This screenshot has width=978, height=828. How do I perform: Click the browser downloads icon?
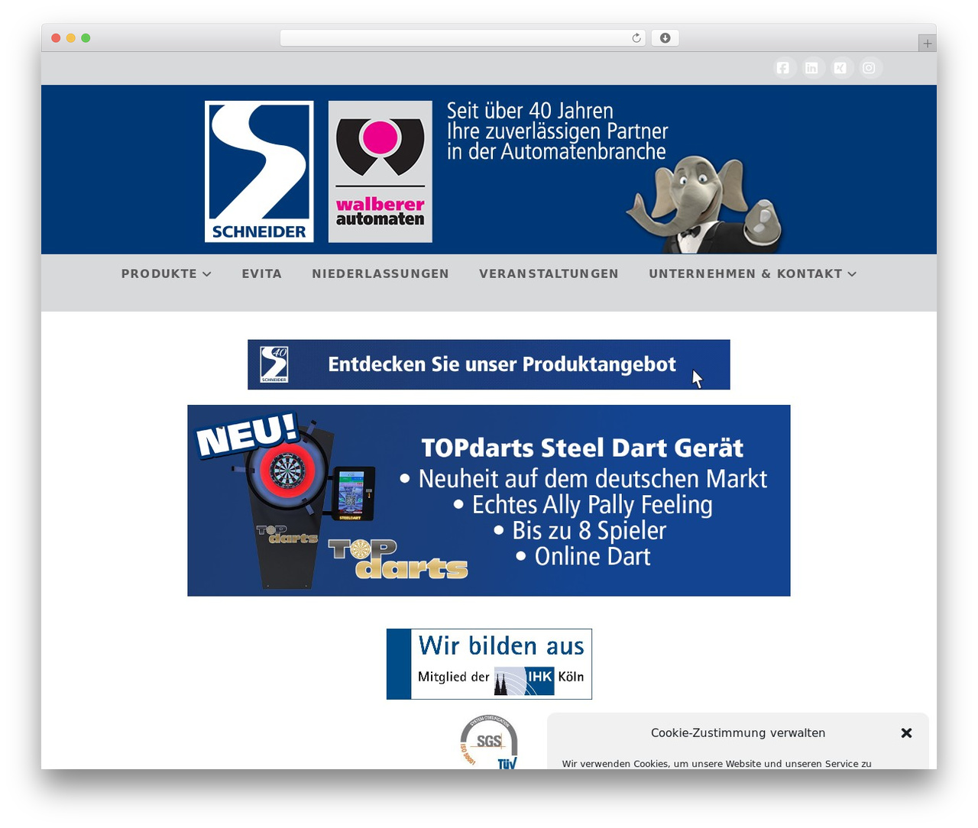coord(665,38)
